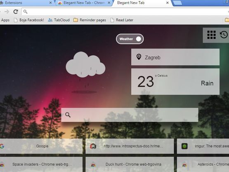Open the introspectus-doo.hr shortcut tile
Viewport: 229px width, 172px height.
tap(130, 146)
